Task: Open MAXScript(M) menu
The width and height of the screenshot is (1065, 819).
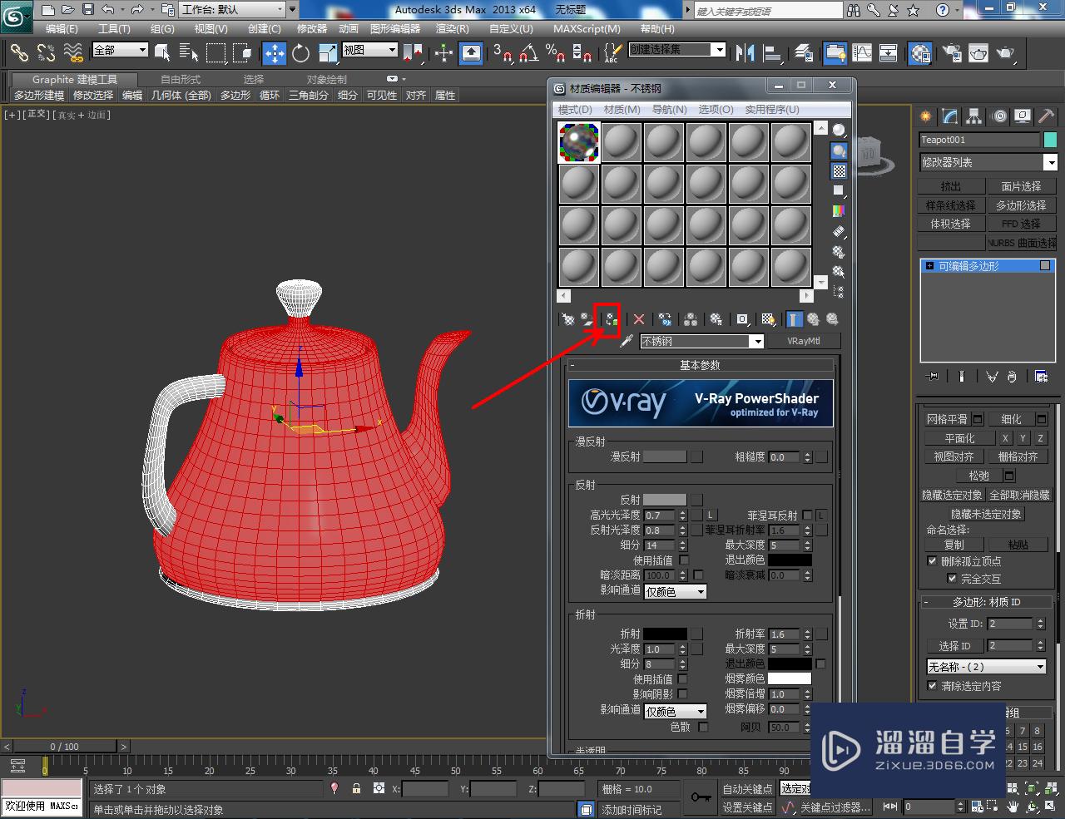Action: point(587,28)
